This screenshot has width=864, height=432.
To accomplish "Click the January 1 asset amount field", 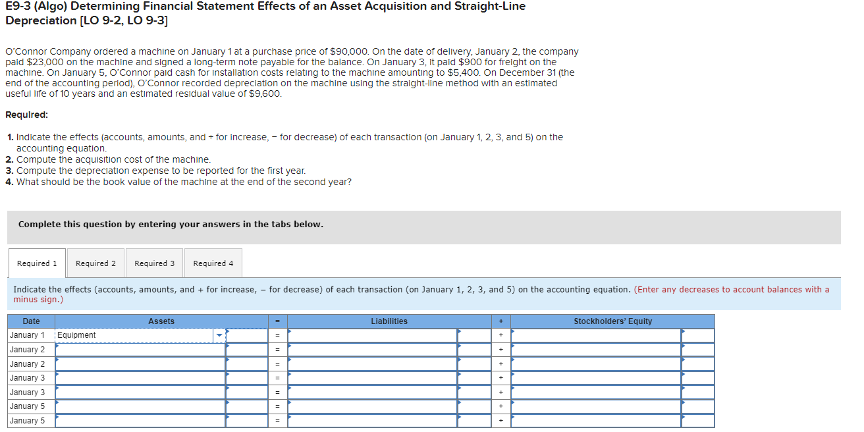I will [247, 335].
